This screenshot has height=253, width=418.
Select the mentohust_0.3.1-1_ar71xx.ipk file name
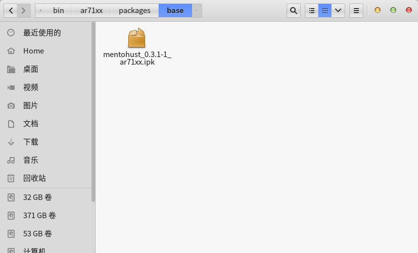(x=137, y=58)
